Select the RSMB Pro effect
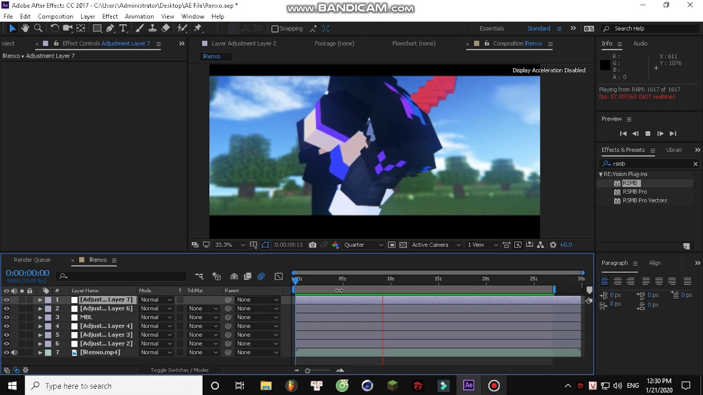Viewport: 703px width, 395px height. coord(634,192)
